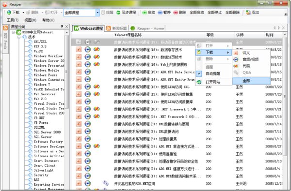Pin the 课程分类 panel
This screenshot has height=191, width=291.
pyautogui.click(x=62, y=27)
